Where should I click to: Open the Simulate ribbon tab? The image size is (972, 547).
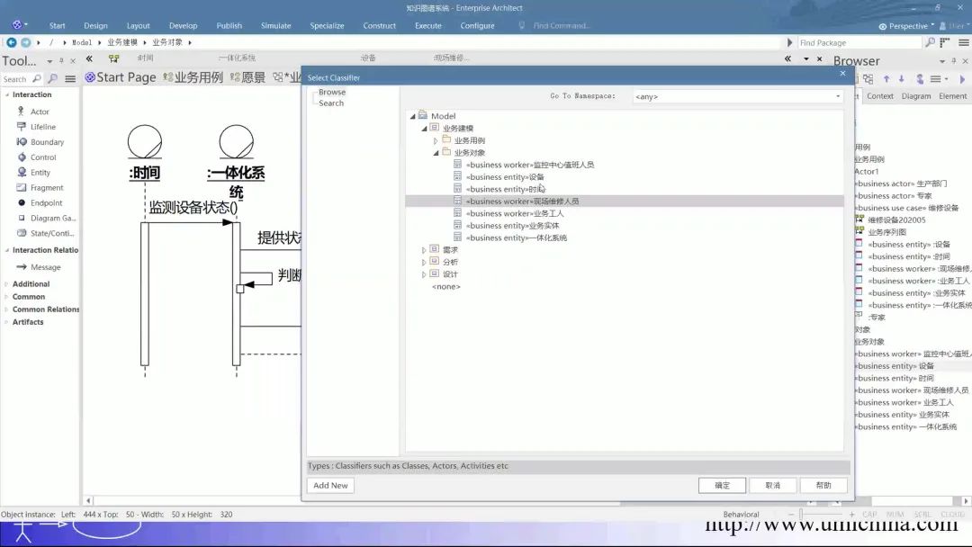pyautogui.click(x=276, y=25)
